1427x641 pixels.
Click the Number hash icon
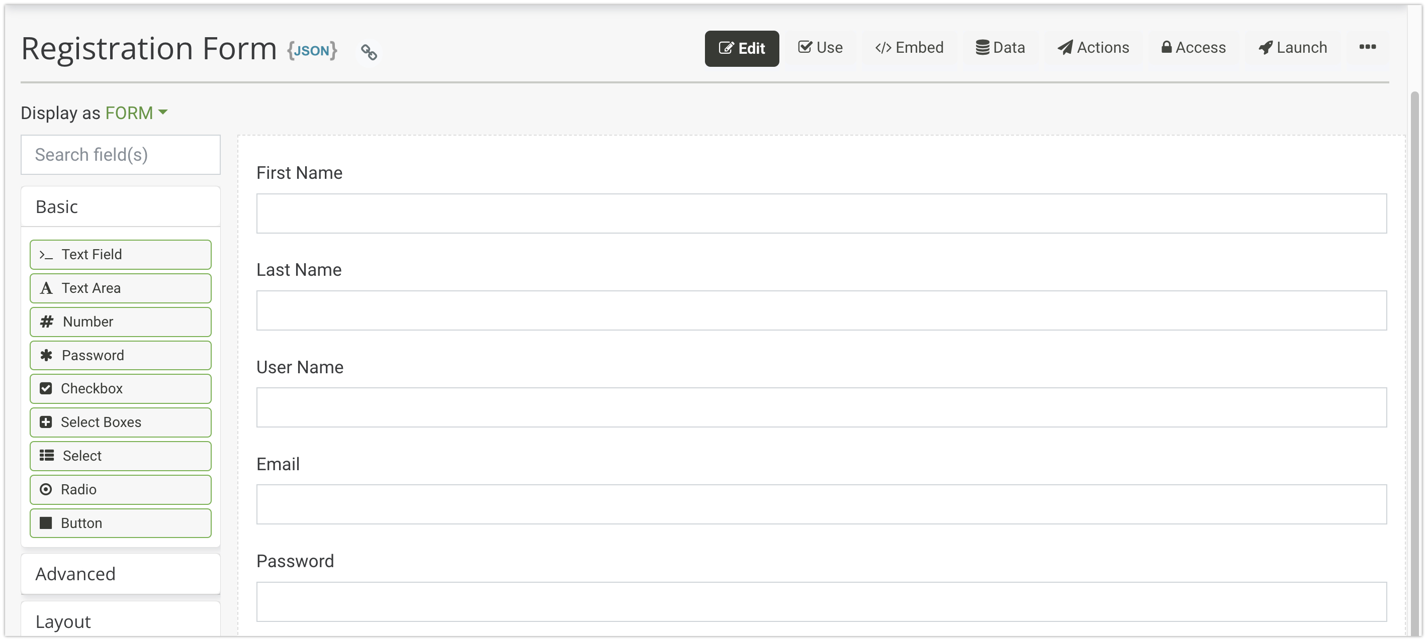click(47, 322)
